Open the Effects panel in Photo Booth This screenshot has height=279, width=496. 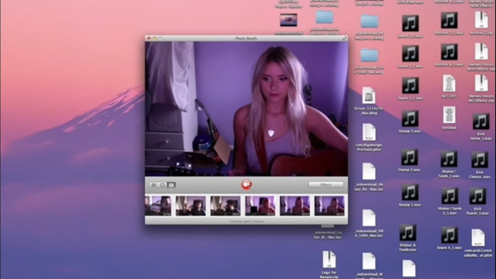(326, 185)
